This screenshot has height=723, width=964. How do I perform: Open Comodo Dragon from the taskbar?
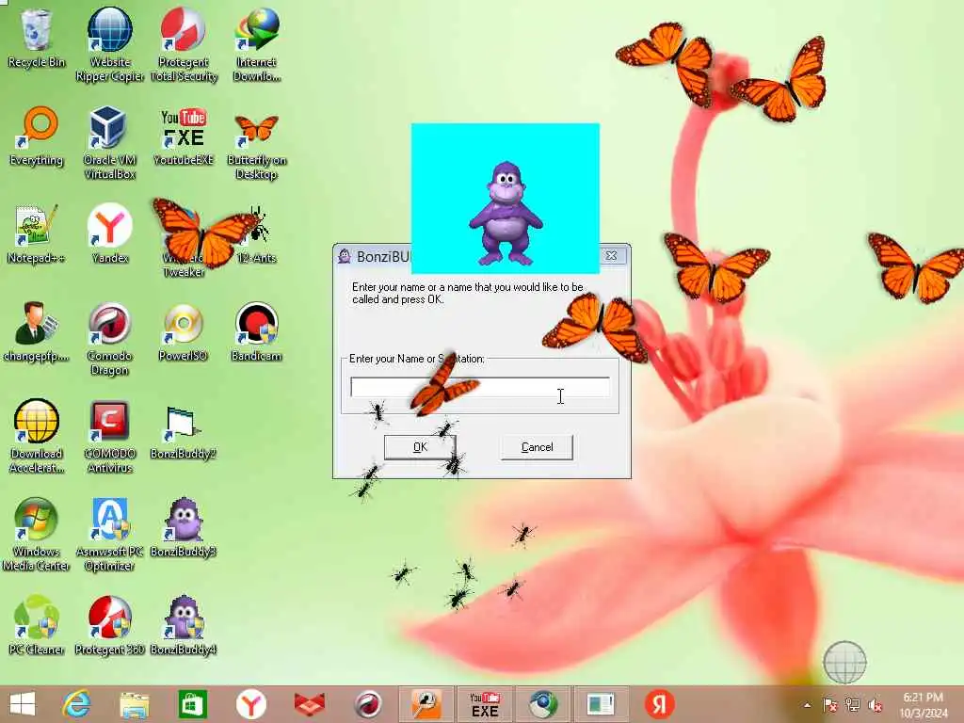pyautogui.click(x=368, y=704)
